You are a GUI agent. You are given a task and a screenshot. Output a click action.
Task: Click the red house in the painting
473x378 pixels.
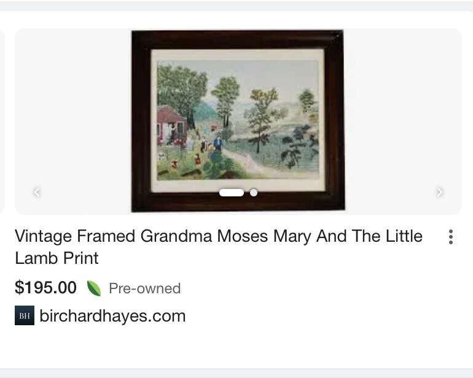171,124
